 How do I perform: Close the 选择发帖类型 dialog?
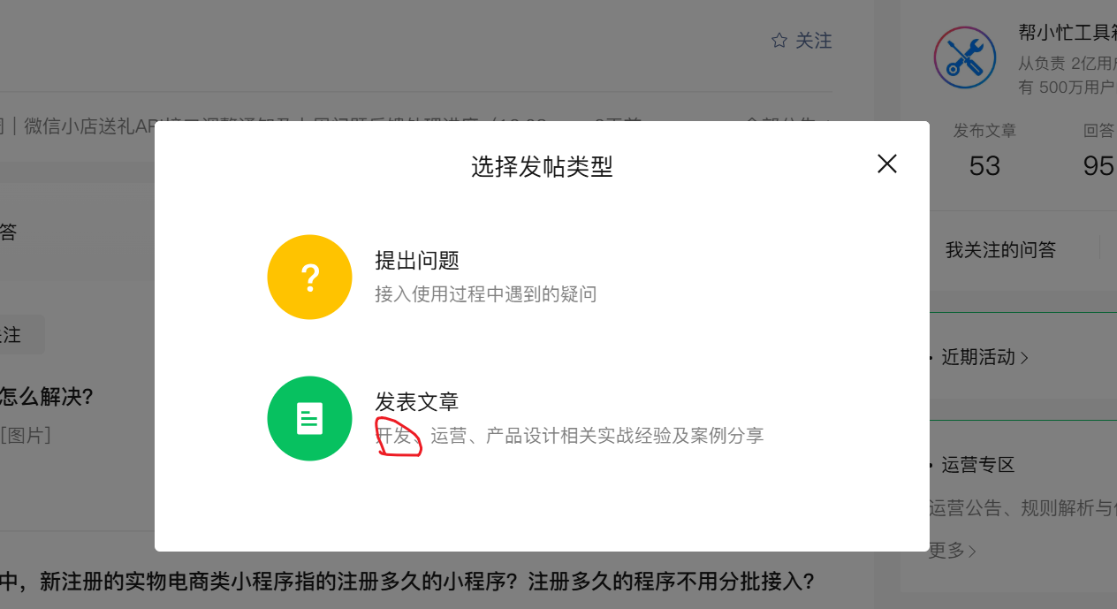[886, 164]
